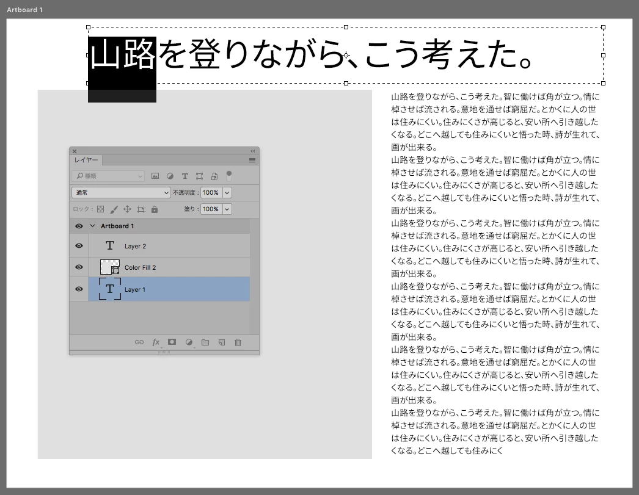Viewport: 639px width, 495px height.
Task: Open the 通常 blend mode dropdown
Action: coord(121,192)
